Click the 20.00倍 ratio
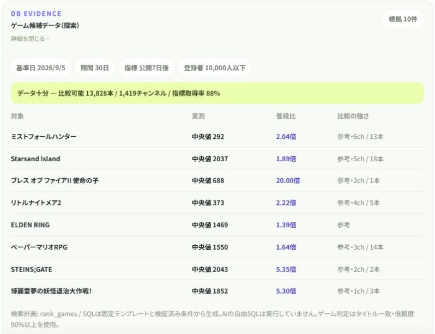 (x=288, y=180)
